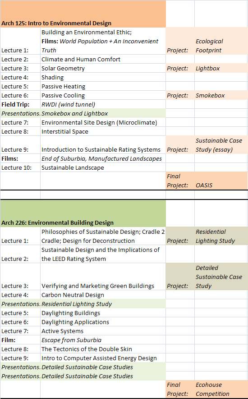Click the OASIS final project cell
Screen dimensions: 248x399
(x=221, y=181)
